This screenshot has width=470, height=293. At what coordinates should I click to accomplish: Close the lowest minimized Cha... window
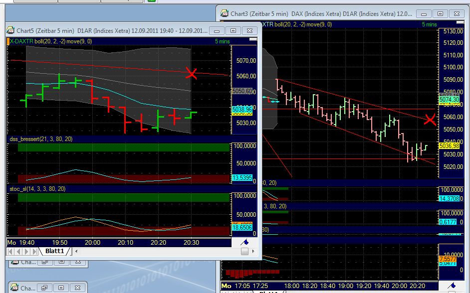pos(78,288)
